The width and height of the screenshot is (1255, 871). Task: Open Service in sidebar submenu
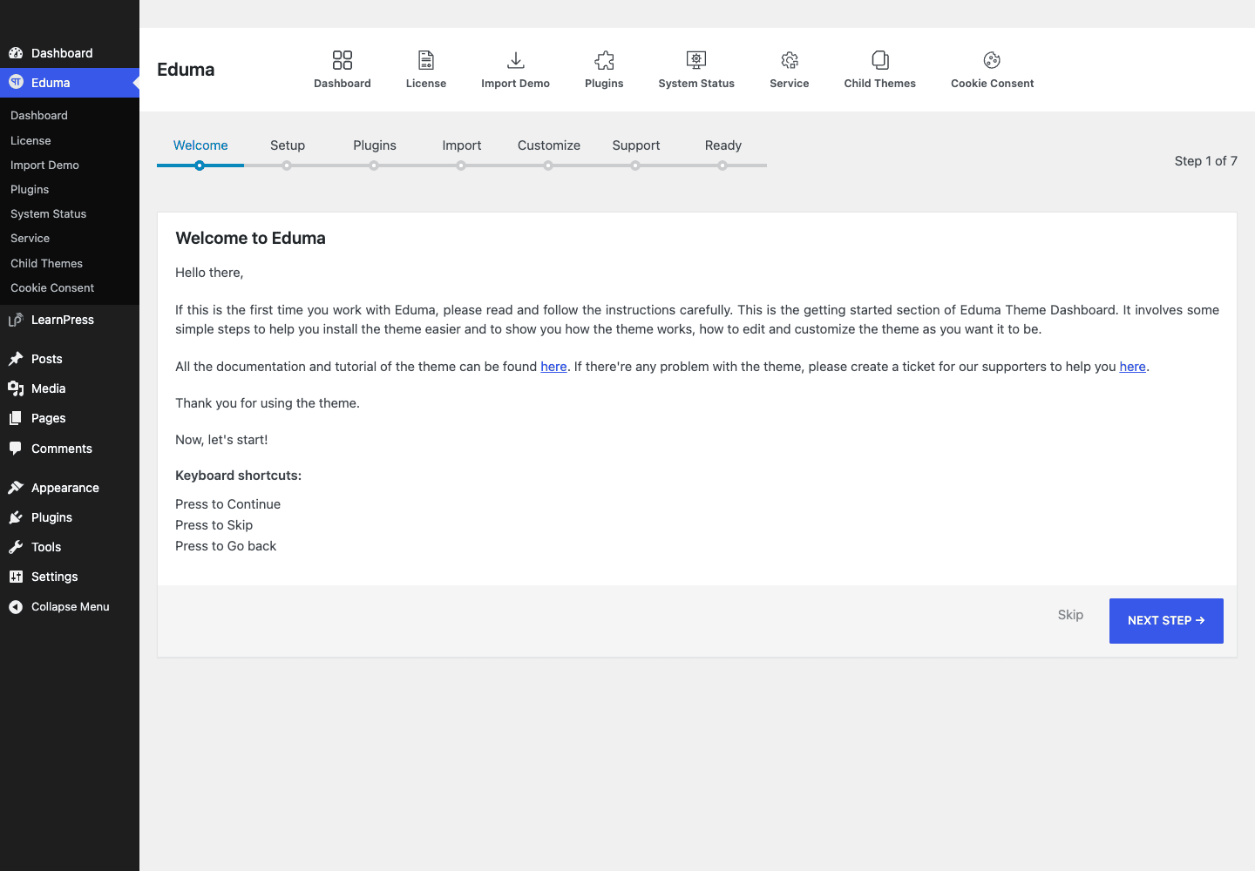30,238
